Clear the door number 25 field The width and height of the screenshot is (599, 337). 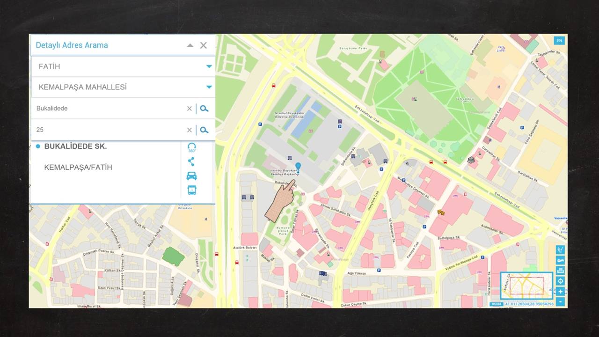(190, 130)
